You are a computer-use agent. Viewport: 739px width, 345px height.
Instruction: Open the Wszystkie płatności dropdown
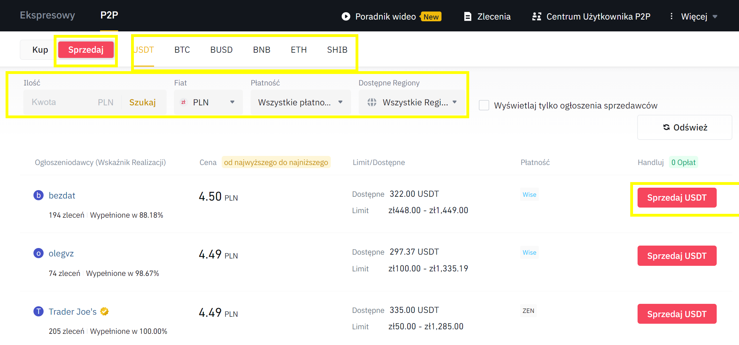[300, 102]
